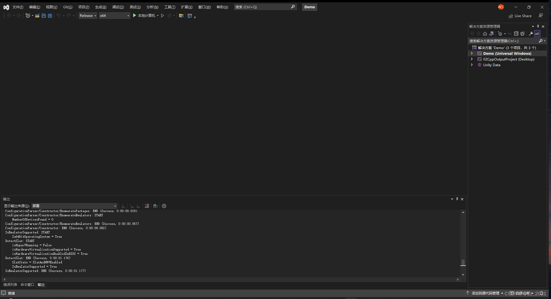Click the Undo icon in the toolbar
This screenshot has height=299, width=551.
pyautogui.click(x=59, y=16)
